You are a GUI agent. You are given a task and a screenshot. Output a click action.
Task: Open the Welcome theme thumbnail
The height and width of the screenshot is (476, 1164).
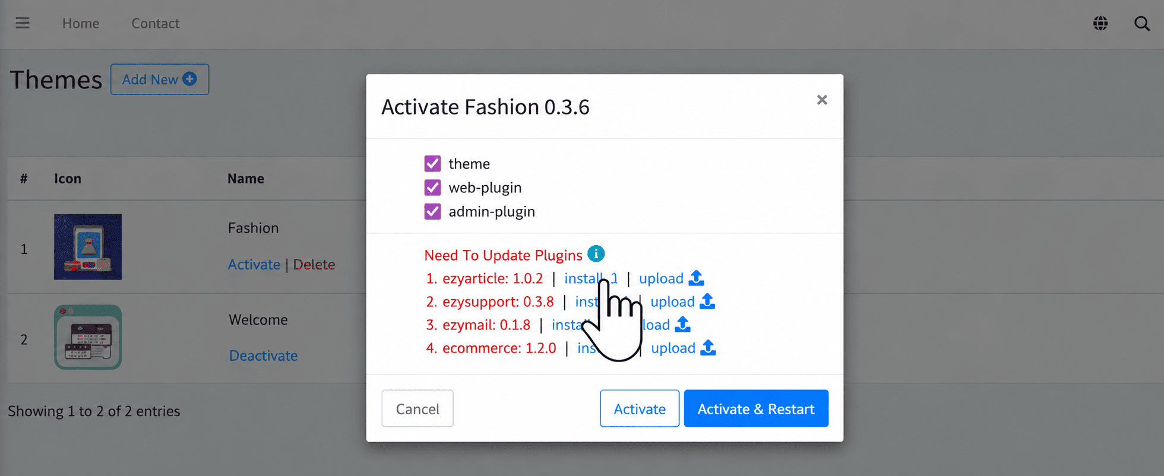88,337
